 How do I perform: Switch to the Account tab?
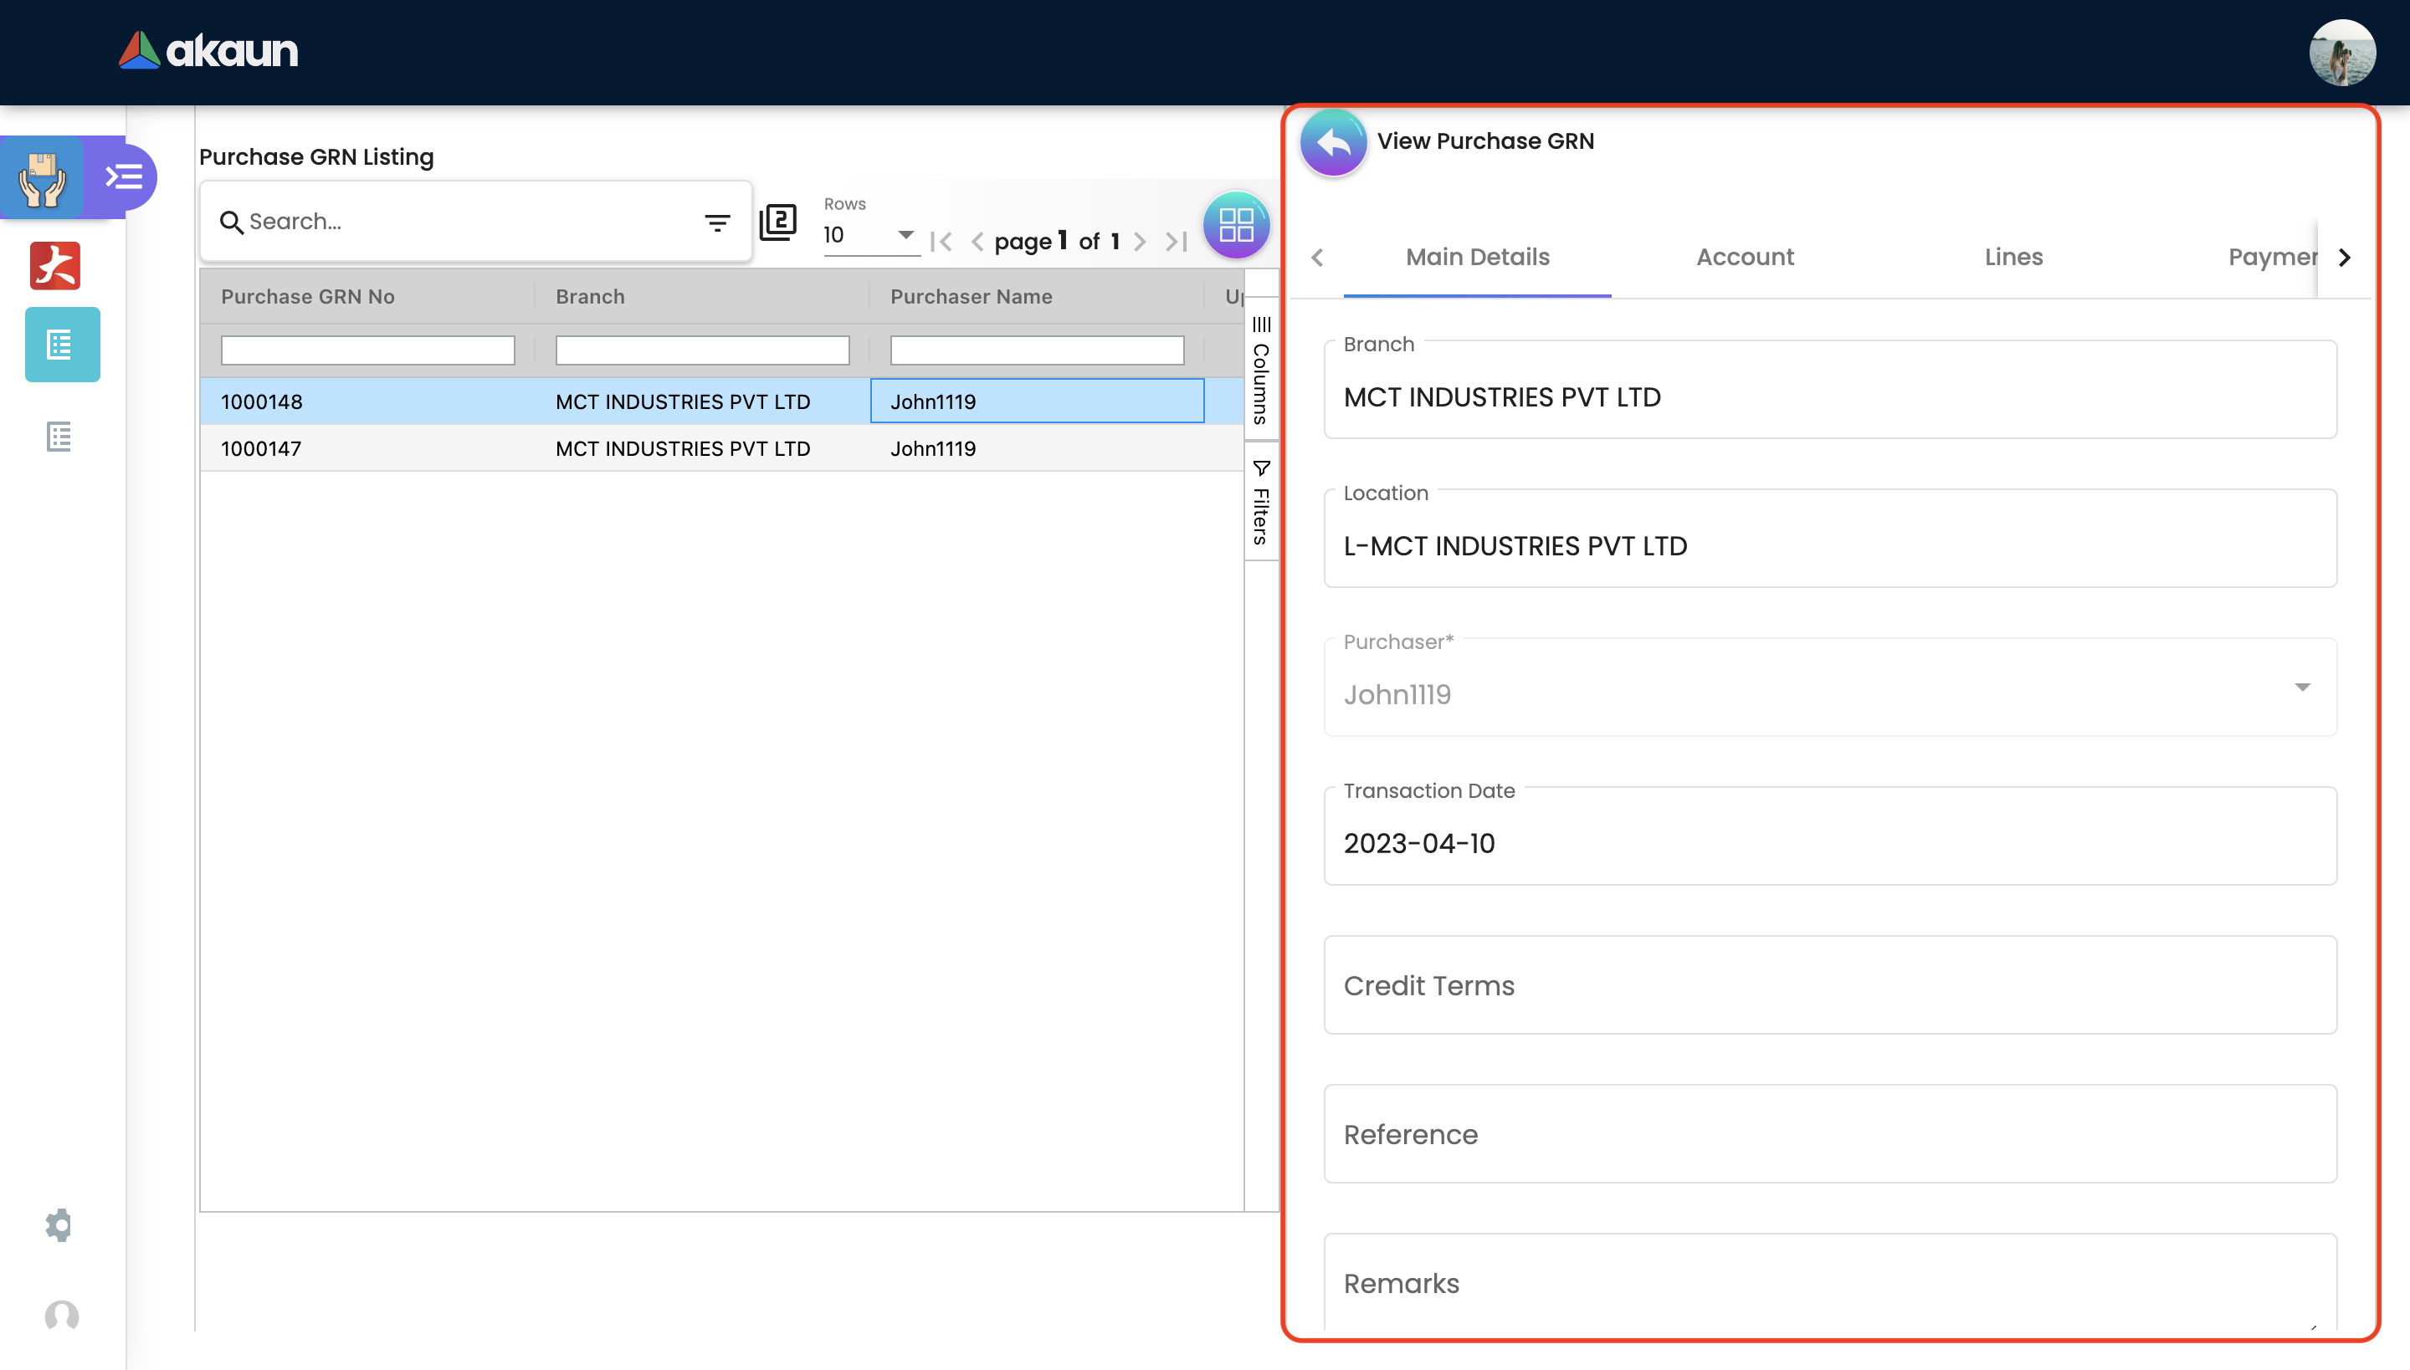pyautogui.click(x=1745, y=257)
